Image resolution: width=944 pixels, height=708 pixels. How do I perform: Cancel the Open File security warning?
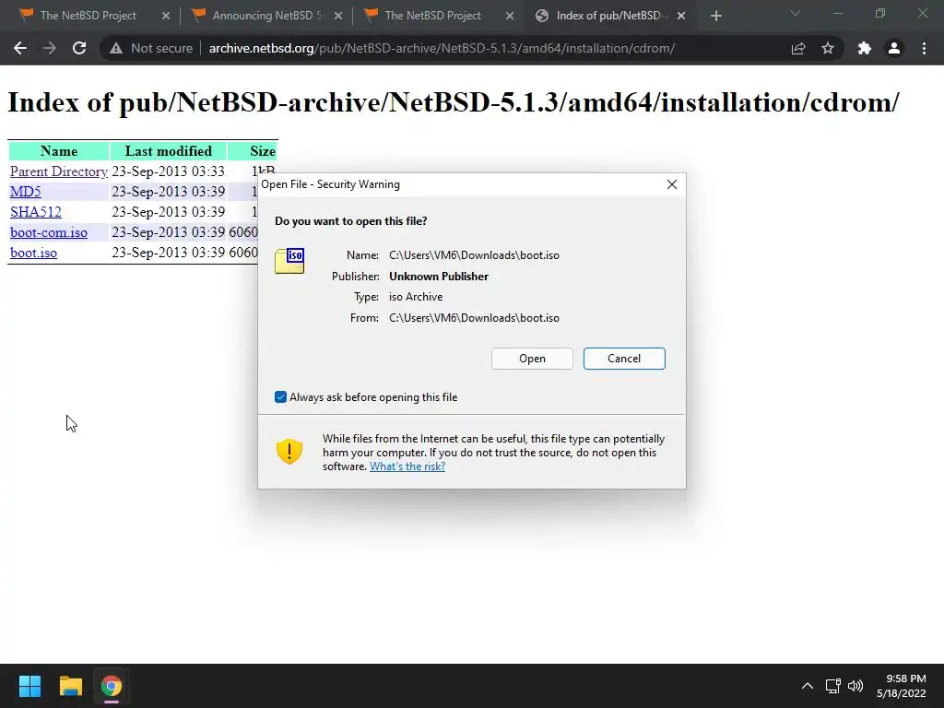(624, 359)
